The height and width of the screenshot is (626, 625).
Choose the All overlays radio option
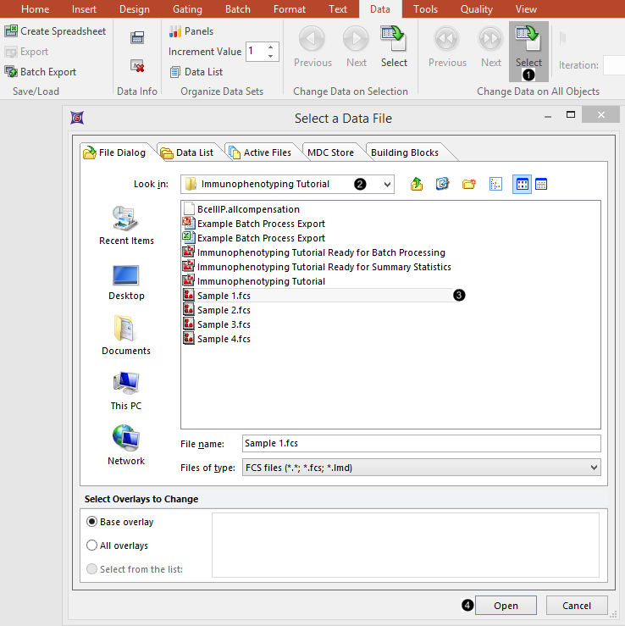pos(92,546)
